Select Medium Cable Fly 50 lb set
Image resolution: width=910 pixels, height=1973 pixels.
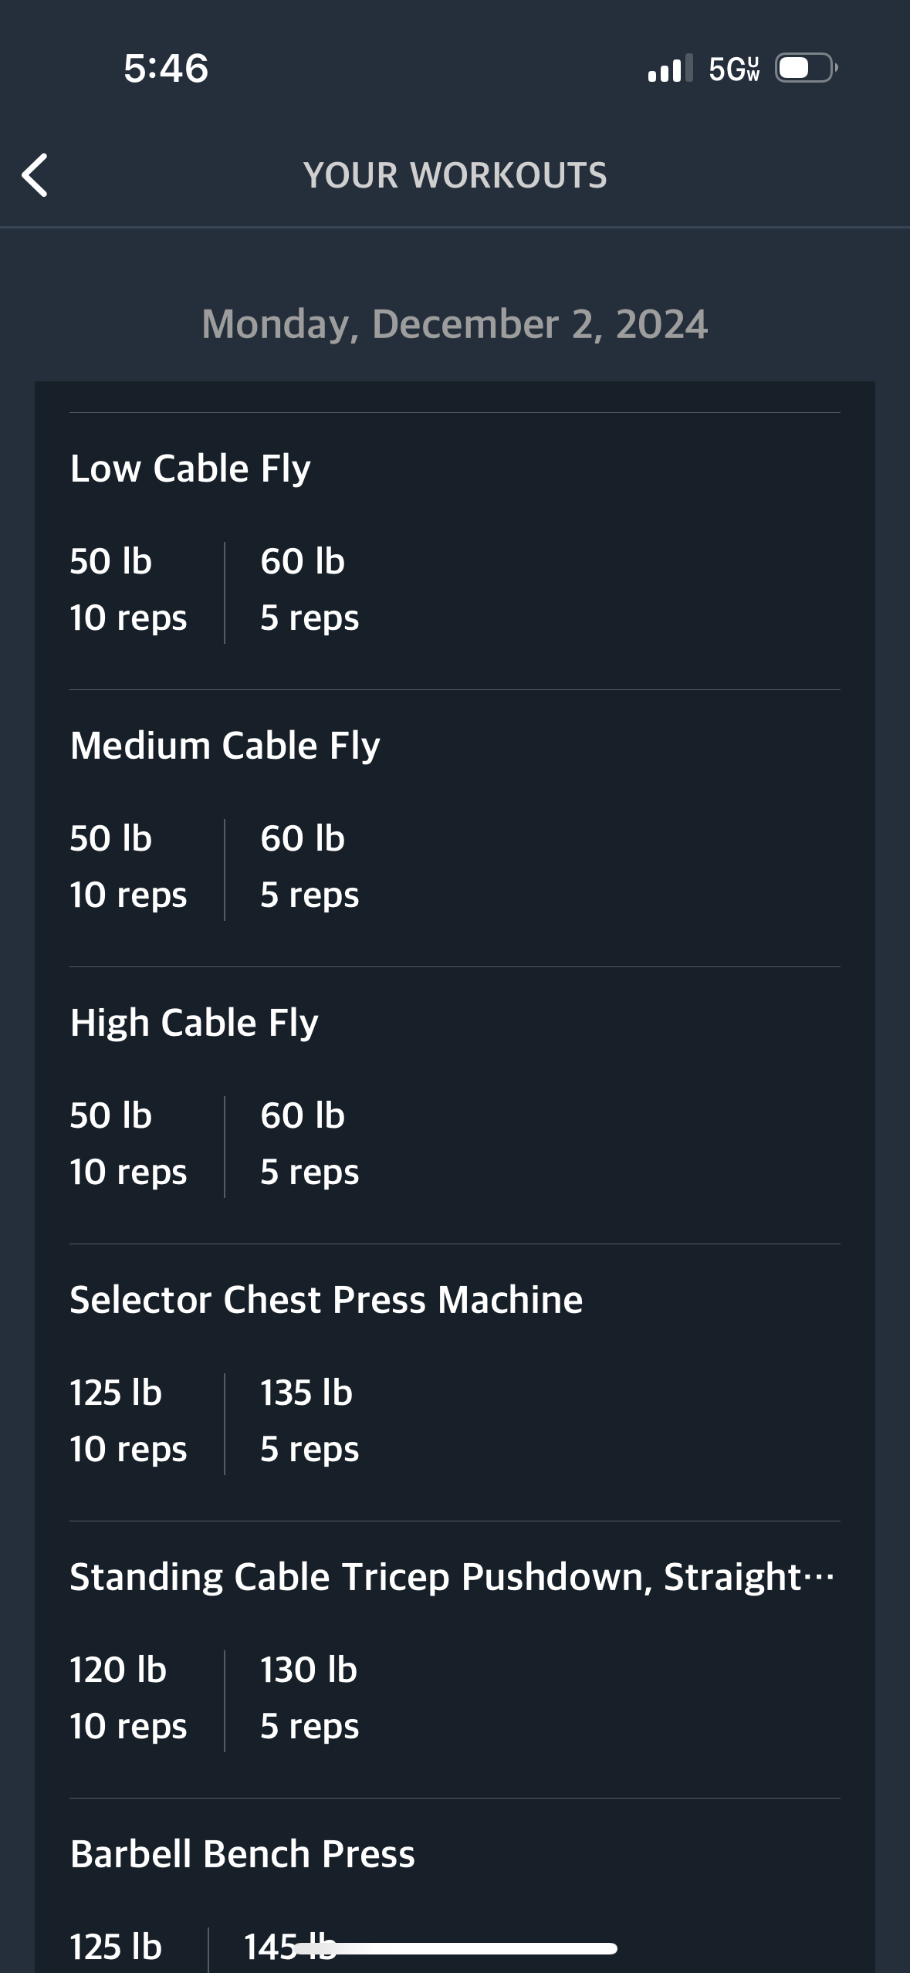(128, 867)
